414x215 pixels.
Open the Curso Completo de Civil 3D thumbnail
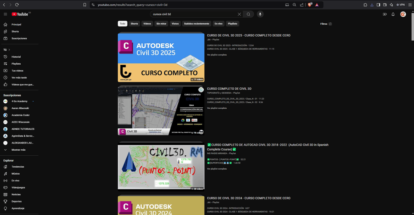tap(161, 111)
